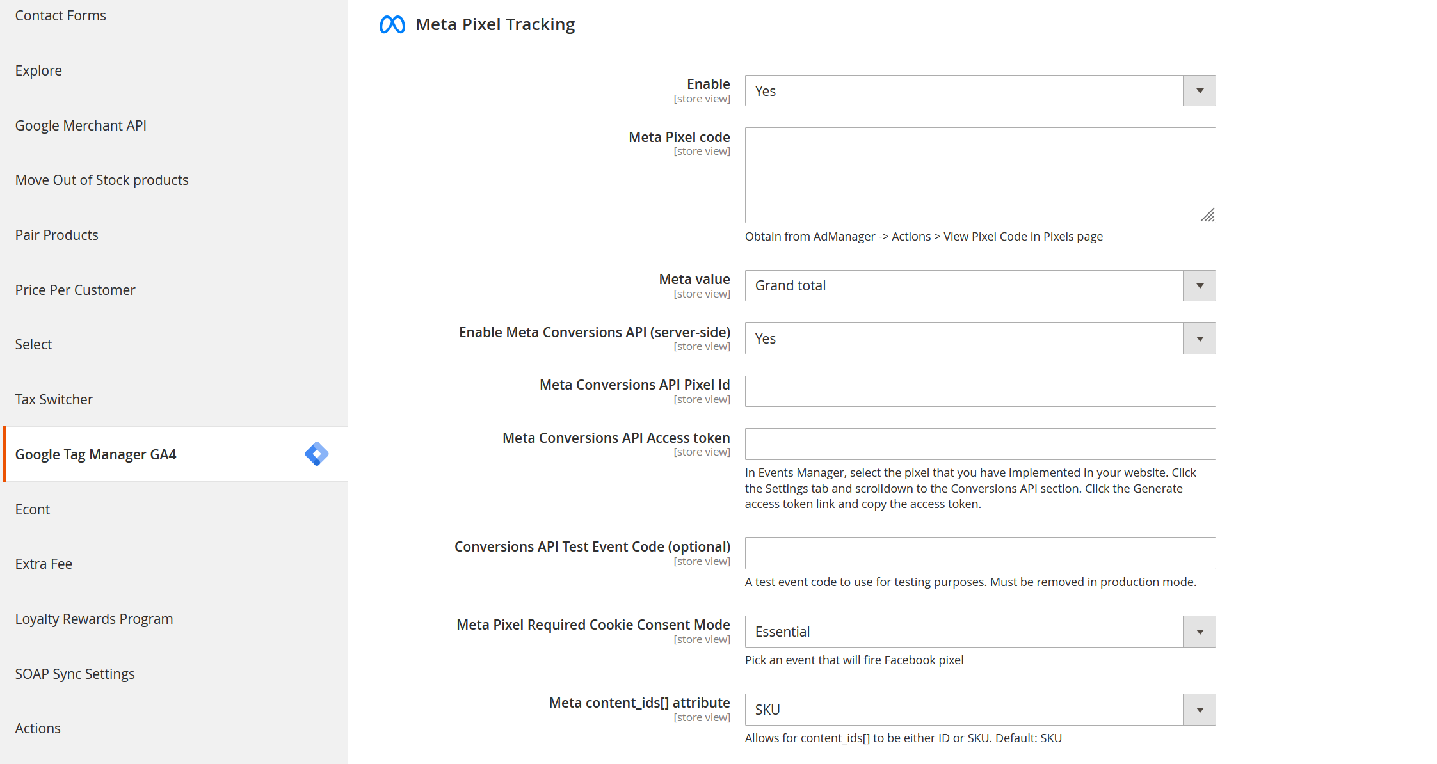Open Contact Forms in the sidebar

[x=60, y=15]
